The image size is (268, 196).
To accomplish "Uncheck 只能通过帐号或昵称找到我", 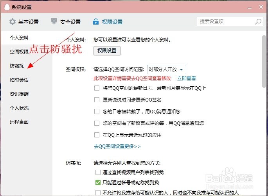I will pyautogui.click(x=98, y=182).
